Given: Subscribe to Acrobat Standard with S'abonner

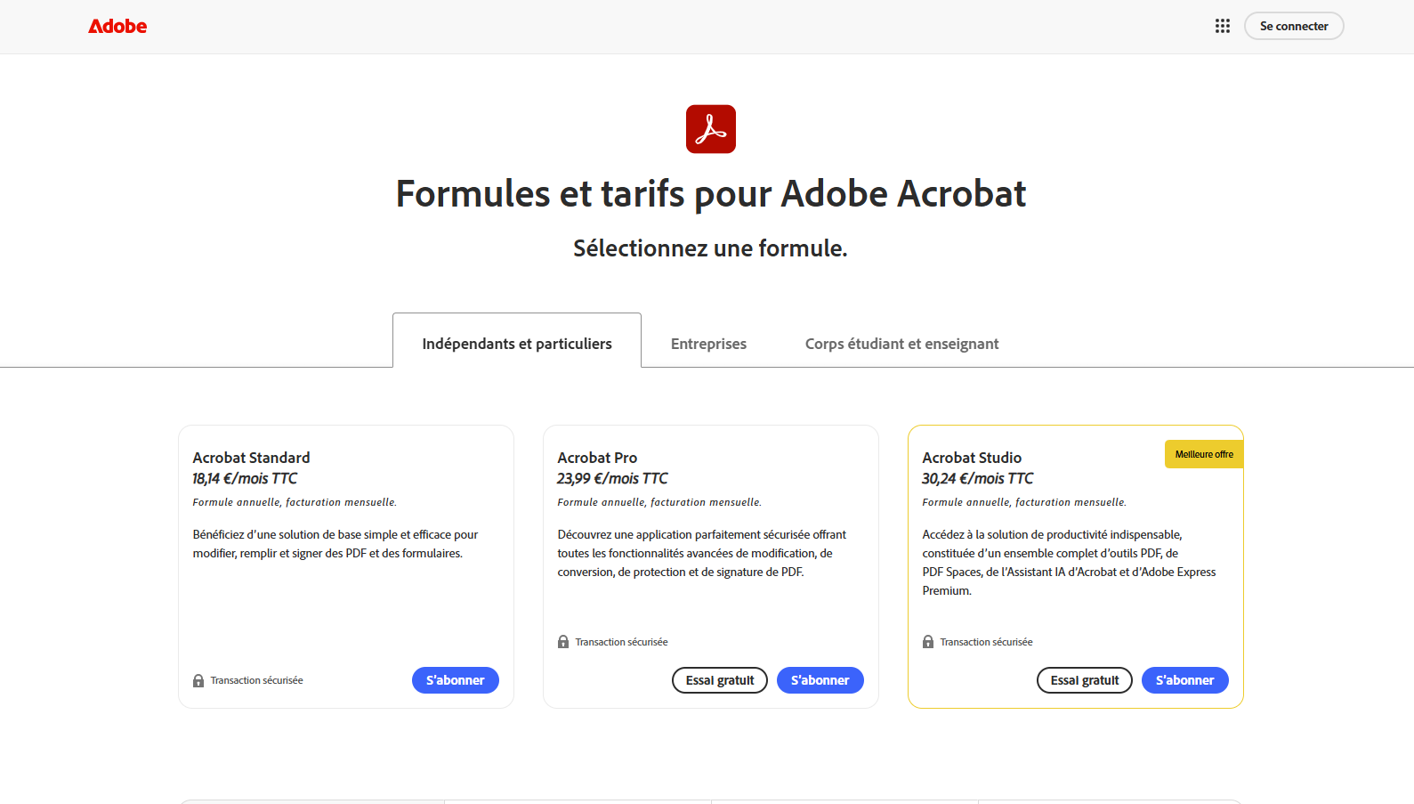Looking at the screenshot, I should click(x=456, y=680).
